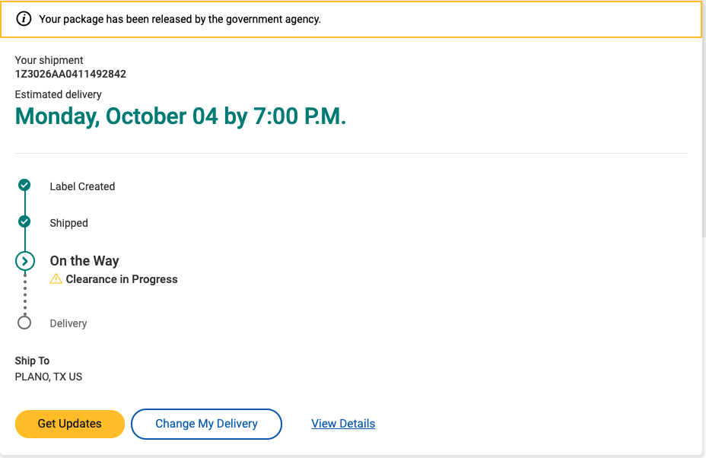The image size is (706, 458).
Task: Select the Label Created step label
Action: tap(82, 186)
